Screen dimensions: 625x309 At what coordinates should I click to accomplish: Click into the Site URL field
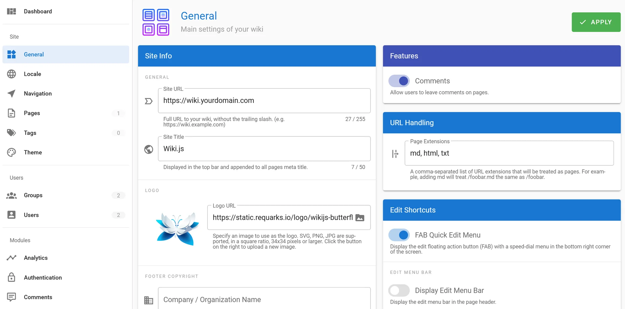(x=264, y=101)
